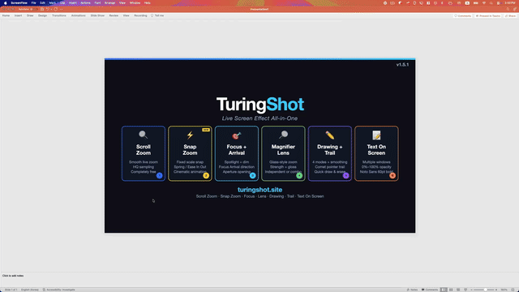Open the Help menu in menu bar
The width and height of the screenshot is (519, 292).
click(148, 3)
